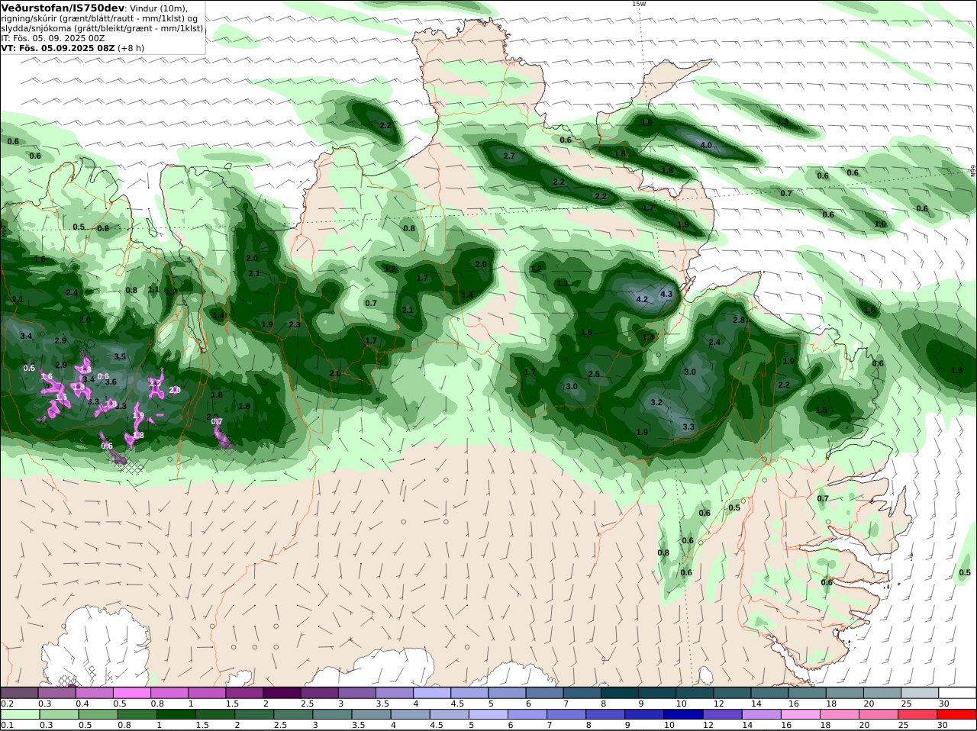Click the 'IT: Fös. 05. 09. 2025 00Z' initial time line
Image resolution: width=977 pixels, height=731 pixels.
pos(53,37)
